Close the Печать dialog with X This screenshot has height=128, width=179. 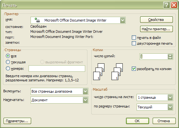tap(174, 5)
